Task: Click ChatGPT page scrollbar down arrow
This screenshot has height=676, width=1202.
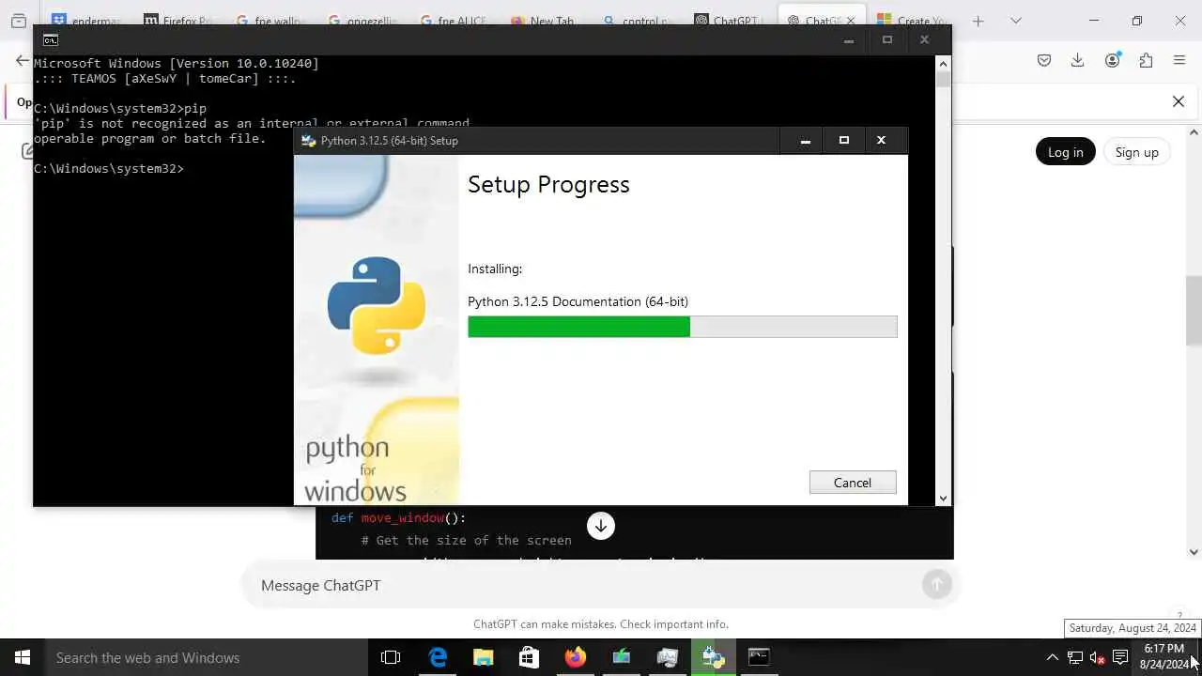Action: coord(1194,552)
